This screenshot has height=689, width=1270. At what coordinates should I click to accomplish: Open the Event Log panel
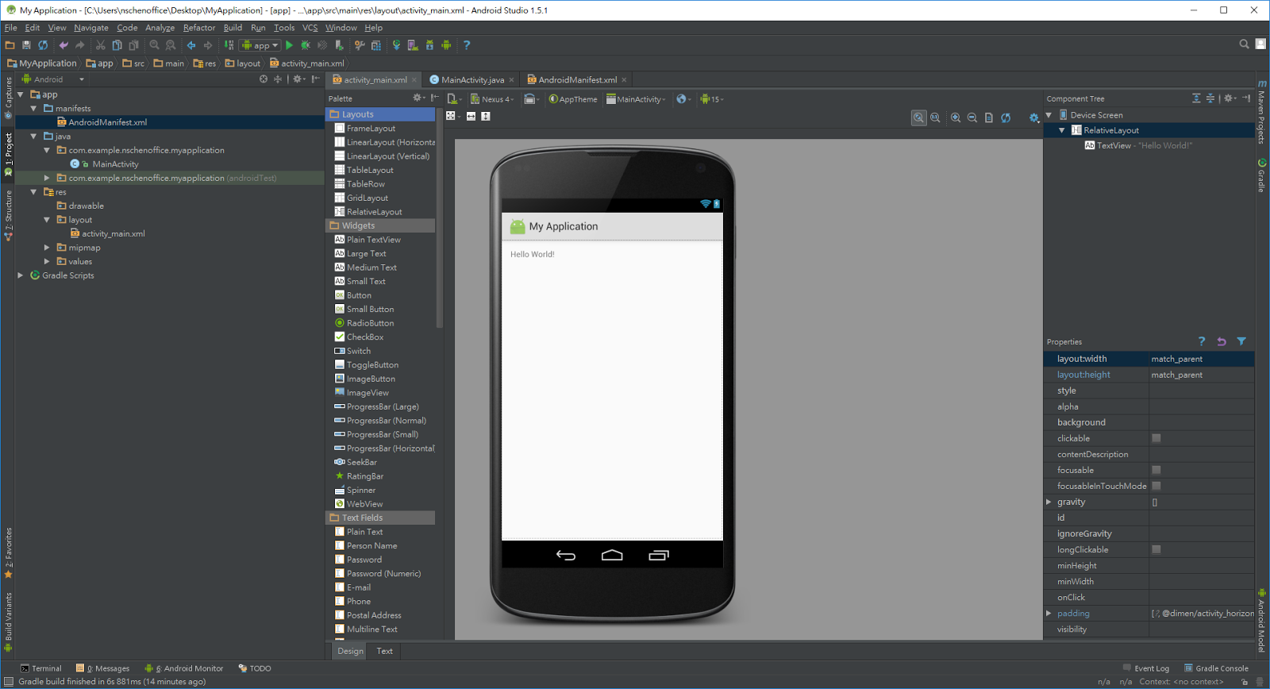(1146, 668)
